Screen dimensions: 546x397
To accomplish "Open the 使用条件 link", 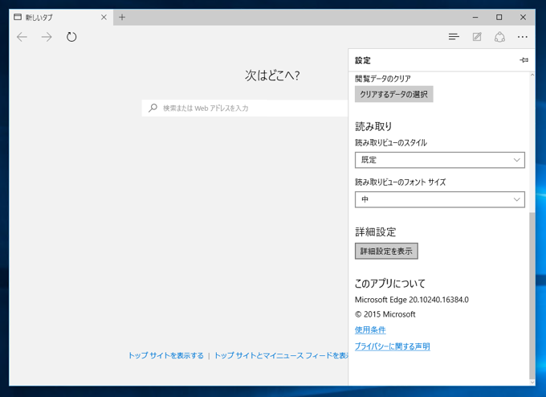I will click(x=370, y=329).
